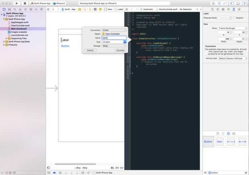Show the Code Snippet library braces icon
Viewport: 249px width, 175px height.
(x=223, y=134)
